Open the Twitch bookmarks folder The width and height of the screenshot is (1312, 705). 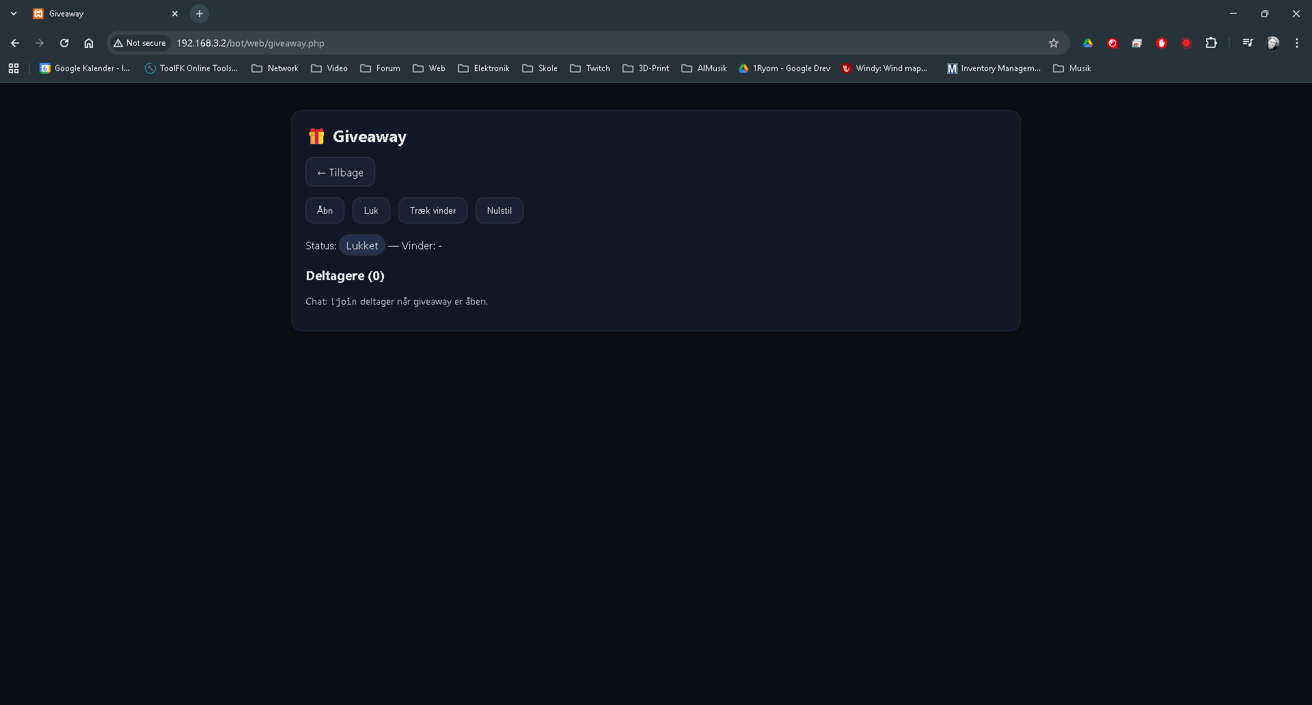(590, 68)
